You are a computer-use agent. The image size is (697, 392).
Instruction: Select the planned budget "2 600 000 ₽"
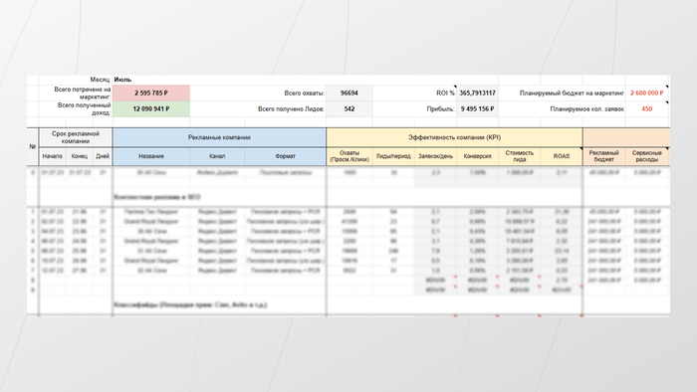647,94
